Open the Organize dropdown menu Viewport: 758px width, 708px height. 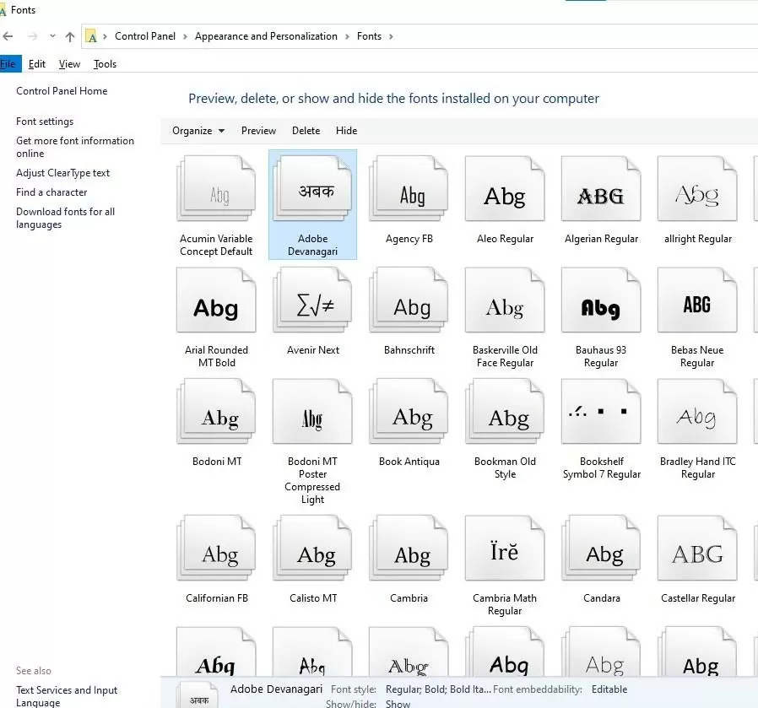tap(198, 131)
